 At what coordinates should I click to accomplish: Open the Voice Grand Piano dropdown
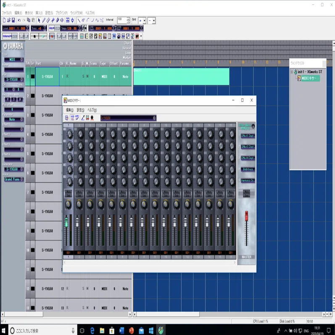(14, 179)
